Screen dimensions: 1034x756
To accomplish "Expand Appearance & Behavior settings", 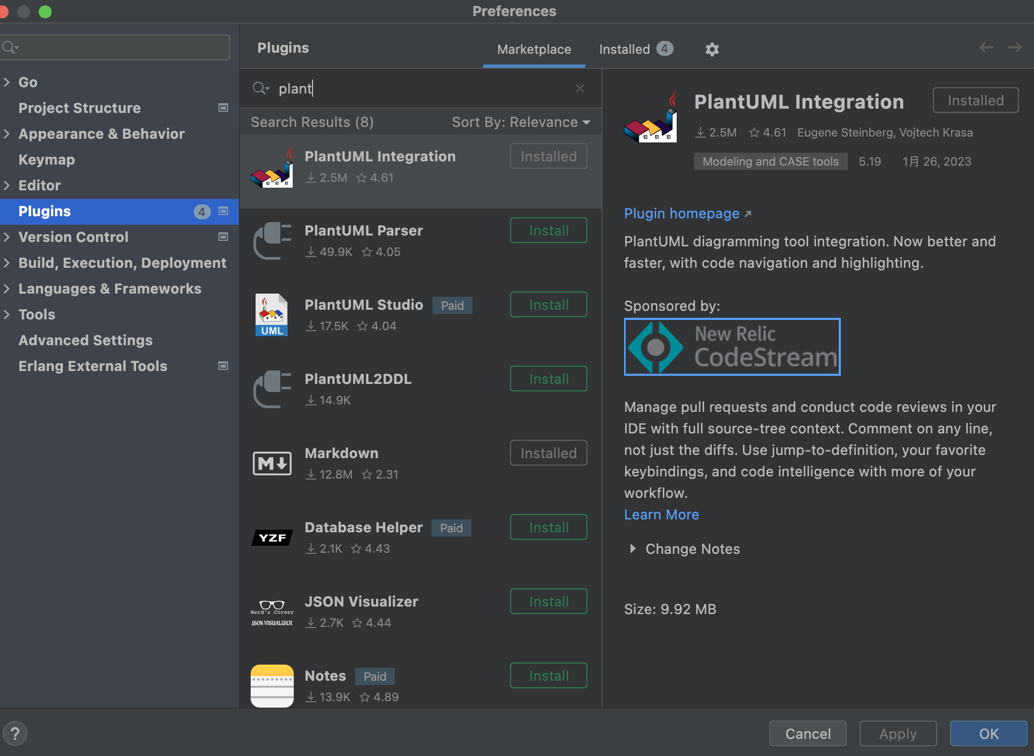I will coord(7,133).
